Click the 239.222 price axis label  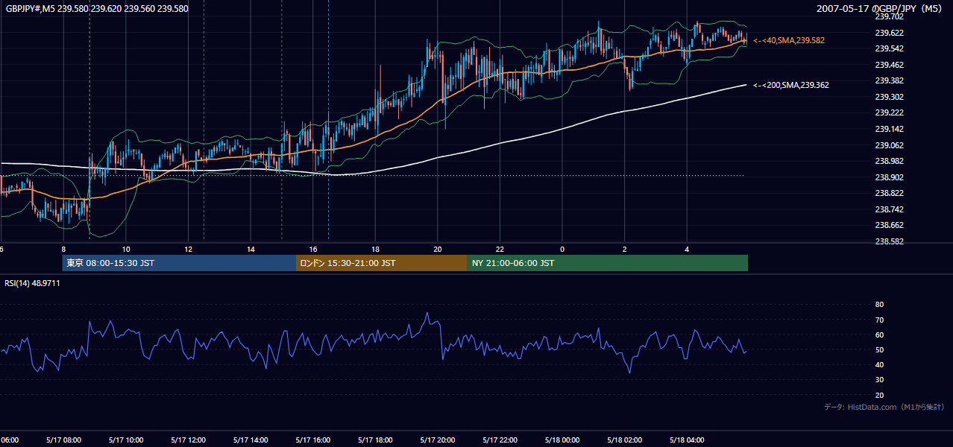pyautogui.click(x=889, y=112)
